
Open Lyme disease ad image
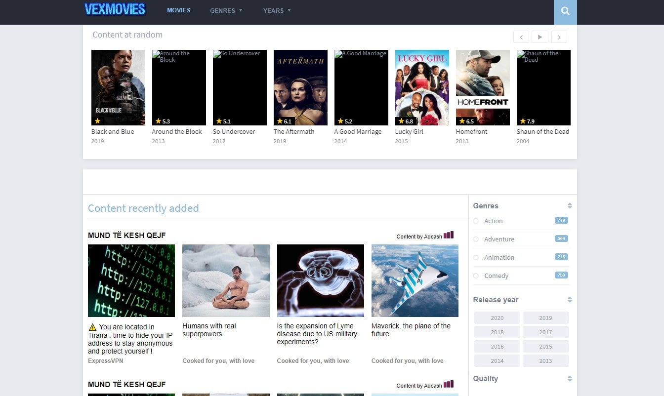pos(320,280)
